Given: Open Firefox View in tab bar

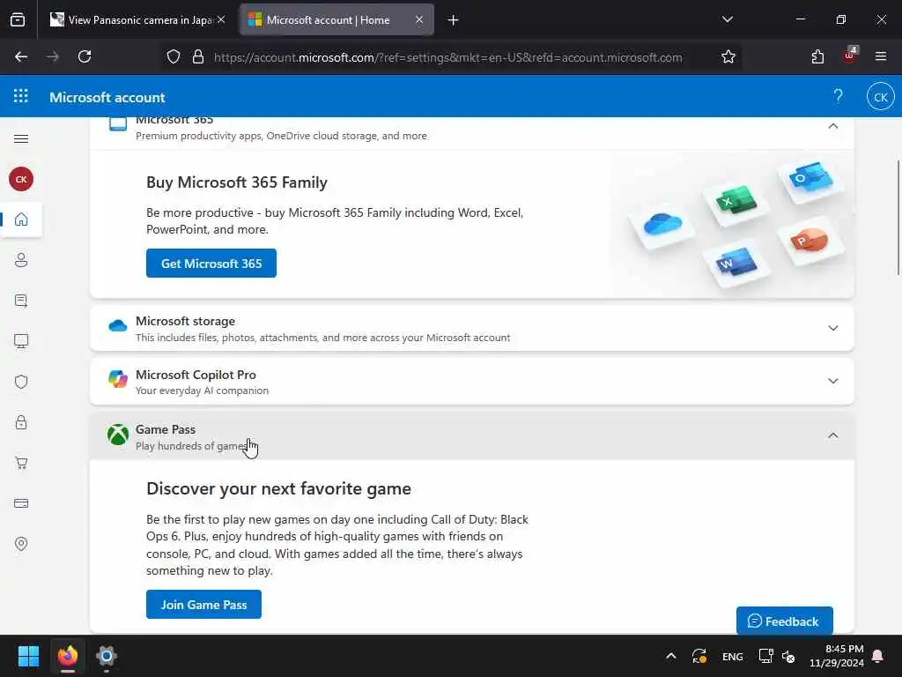Looking at the screenshot, I should (x=18, y=19).
